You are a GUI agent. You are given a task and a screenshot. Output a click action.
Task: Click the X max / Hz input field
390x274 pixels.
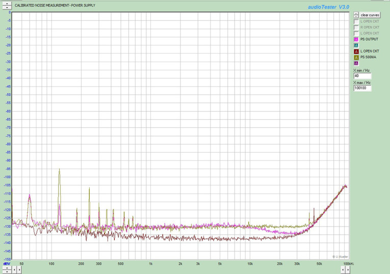[362, 88]
